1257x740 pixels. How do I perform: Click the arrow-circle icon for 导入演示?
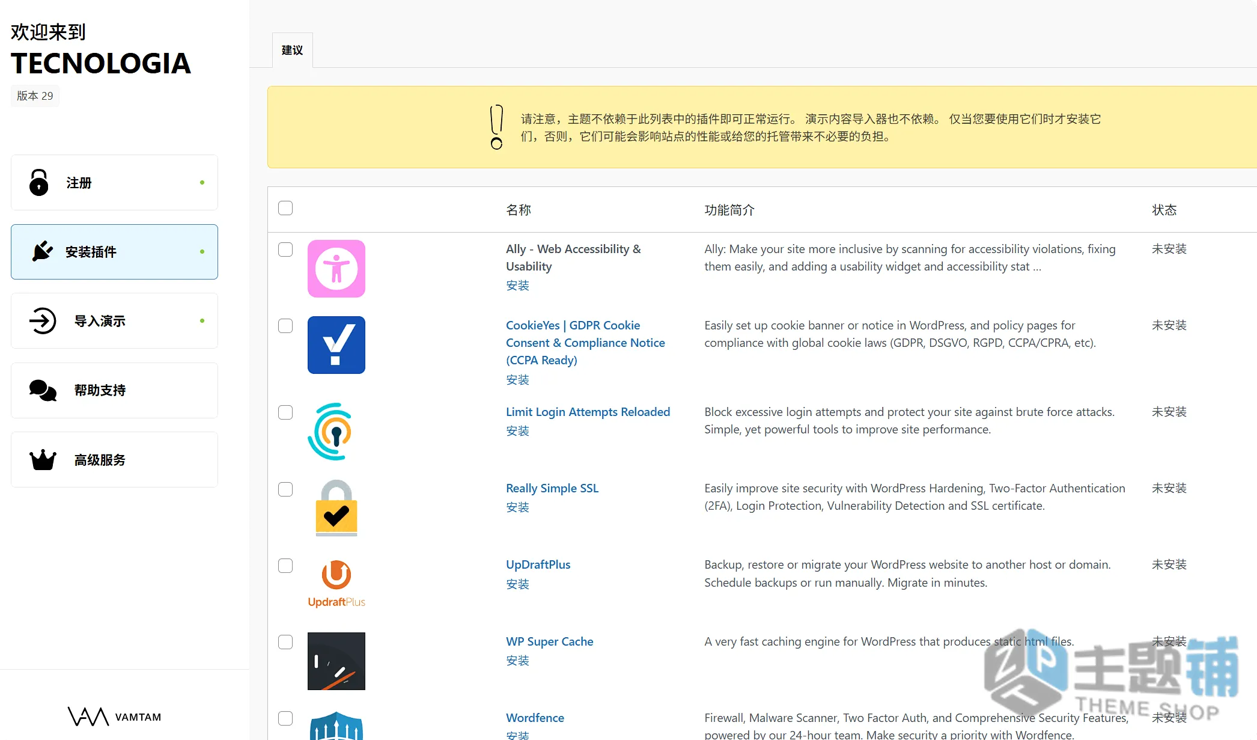click(43, 320)
